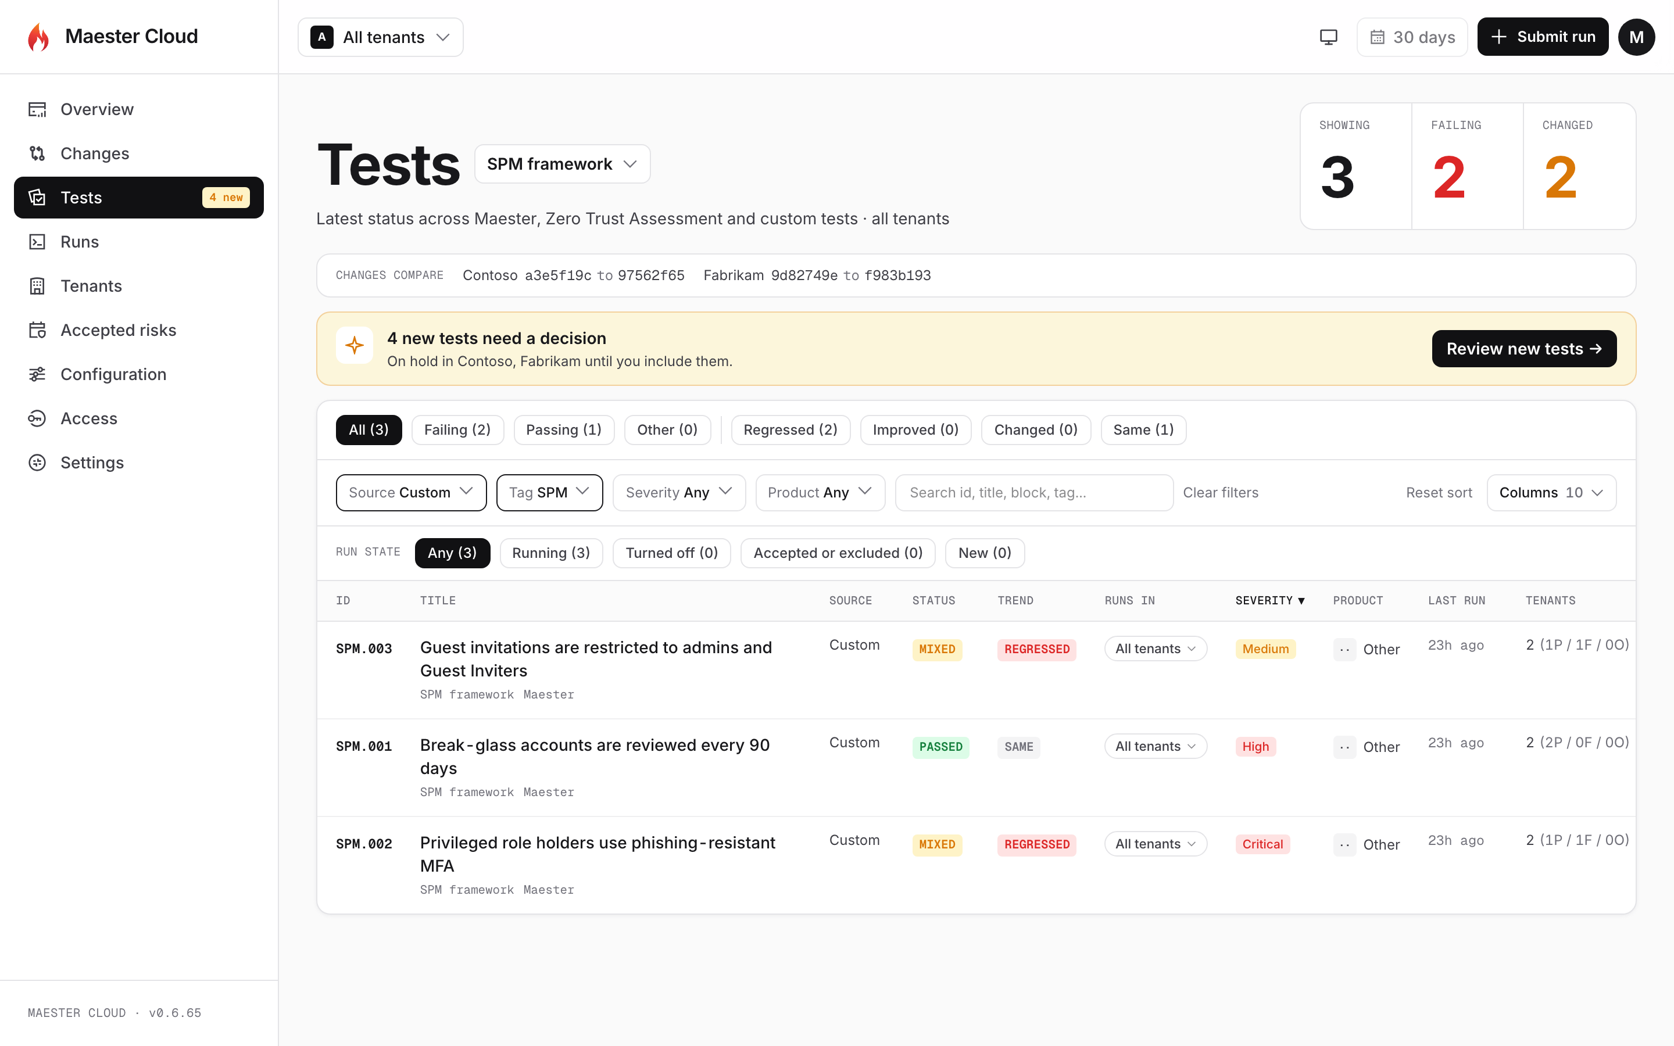
Task: Open Access key icon in sidebar
Action: point(37,418)
